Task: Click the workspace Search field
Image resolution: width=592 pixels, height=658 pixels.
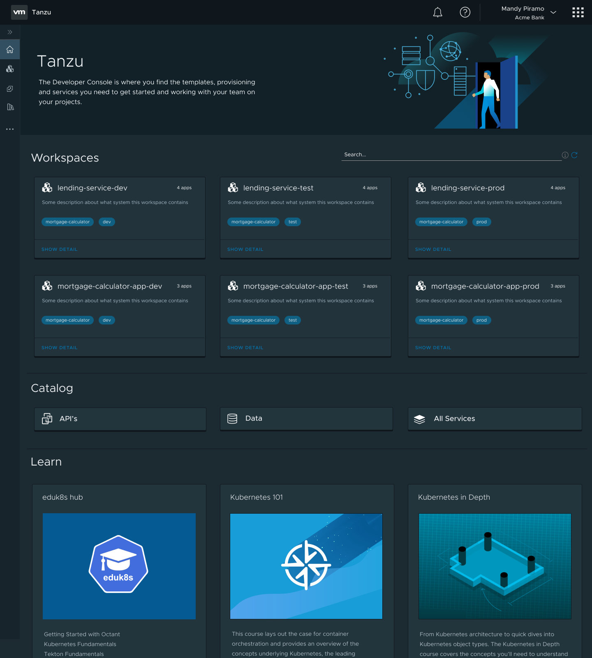Action: click(451, 155)
